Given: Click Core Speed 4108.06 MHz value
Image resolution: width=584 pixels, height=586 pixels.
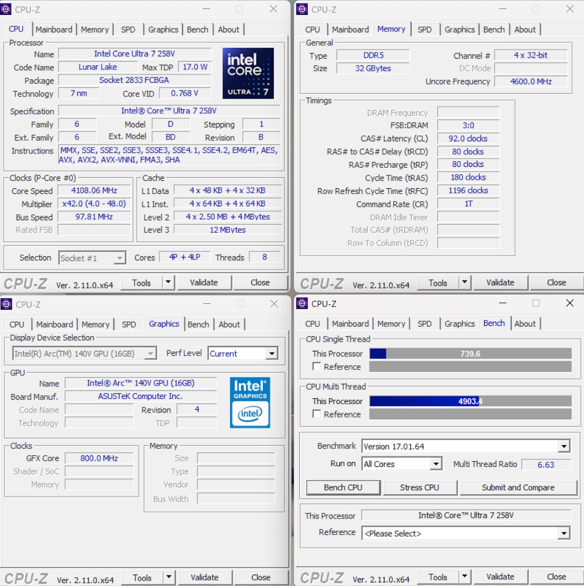Looking at the screenshot, I should [94, 190].
